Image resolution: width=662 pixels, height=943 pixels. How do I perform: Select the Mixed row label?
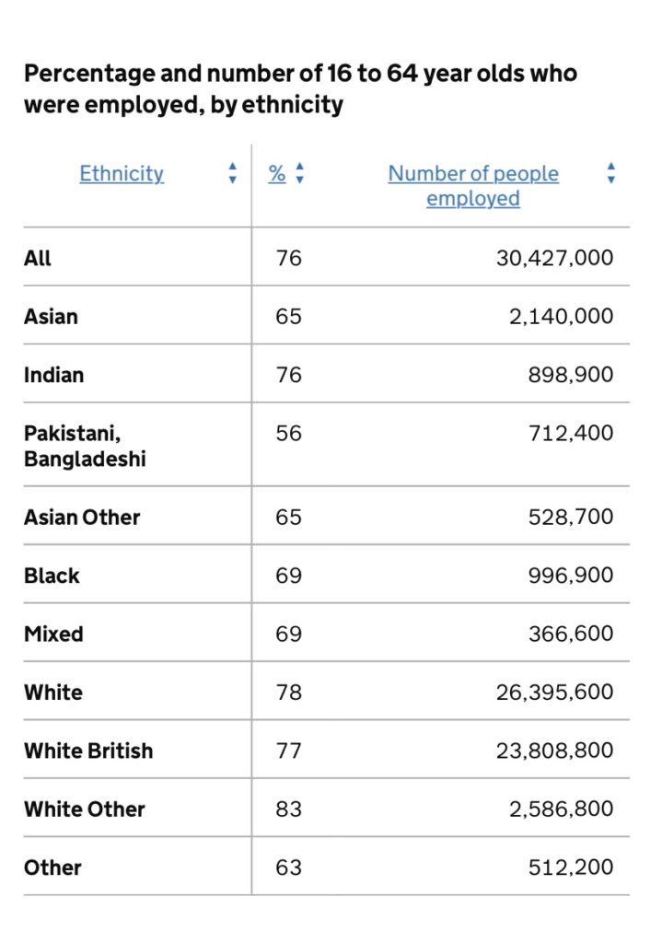[53, 634]
